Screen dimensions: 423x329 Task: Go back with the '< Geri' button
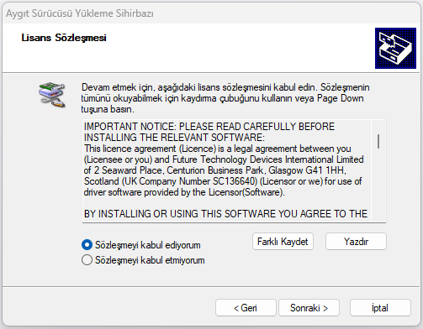246,308
